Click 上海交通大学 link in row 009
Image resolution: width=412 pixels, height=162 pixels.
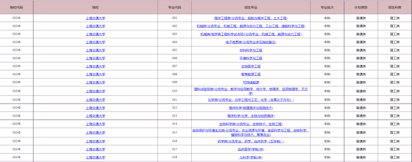tap(95, 83)
